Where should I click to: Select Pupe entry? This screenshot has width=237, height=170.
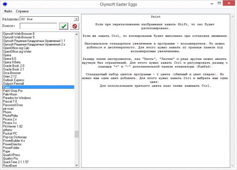coord(39,151)
